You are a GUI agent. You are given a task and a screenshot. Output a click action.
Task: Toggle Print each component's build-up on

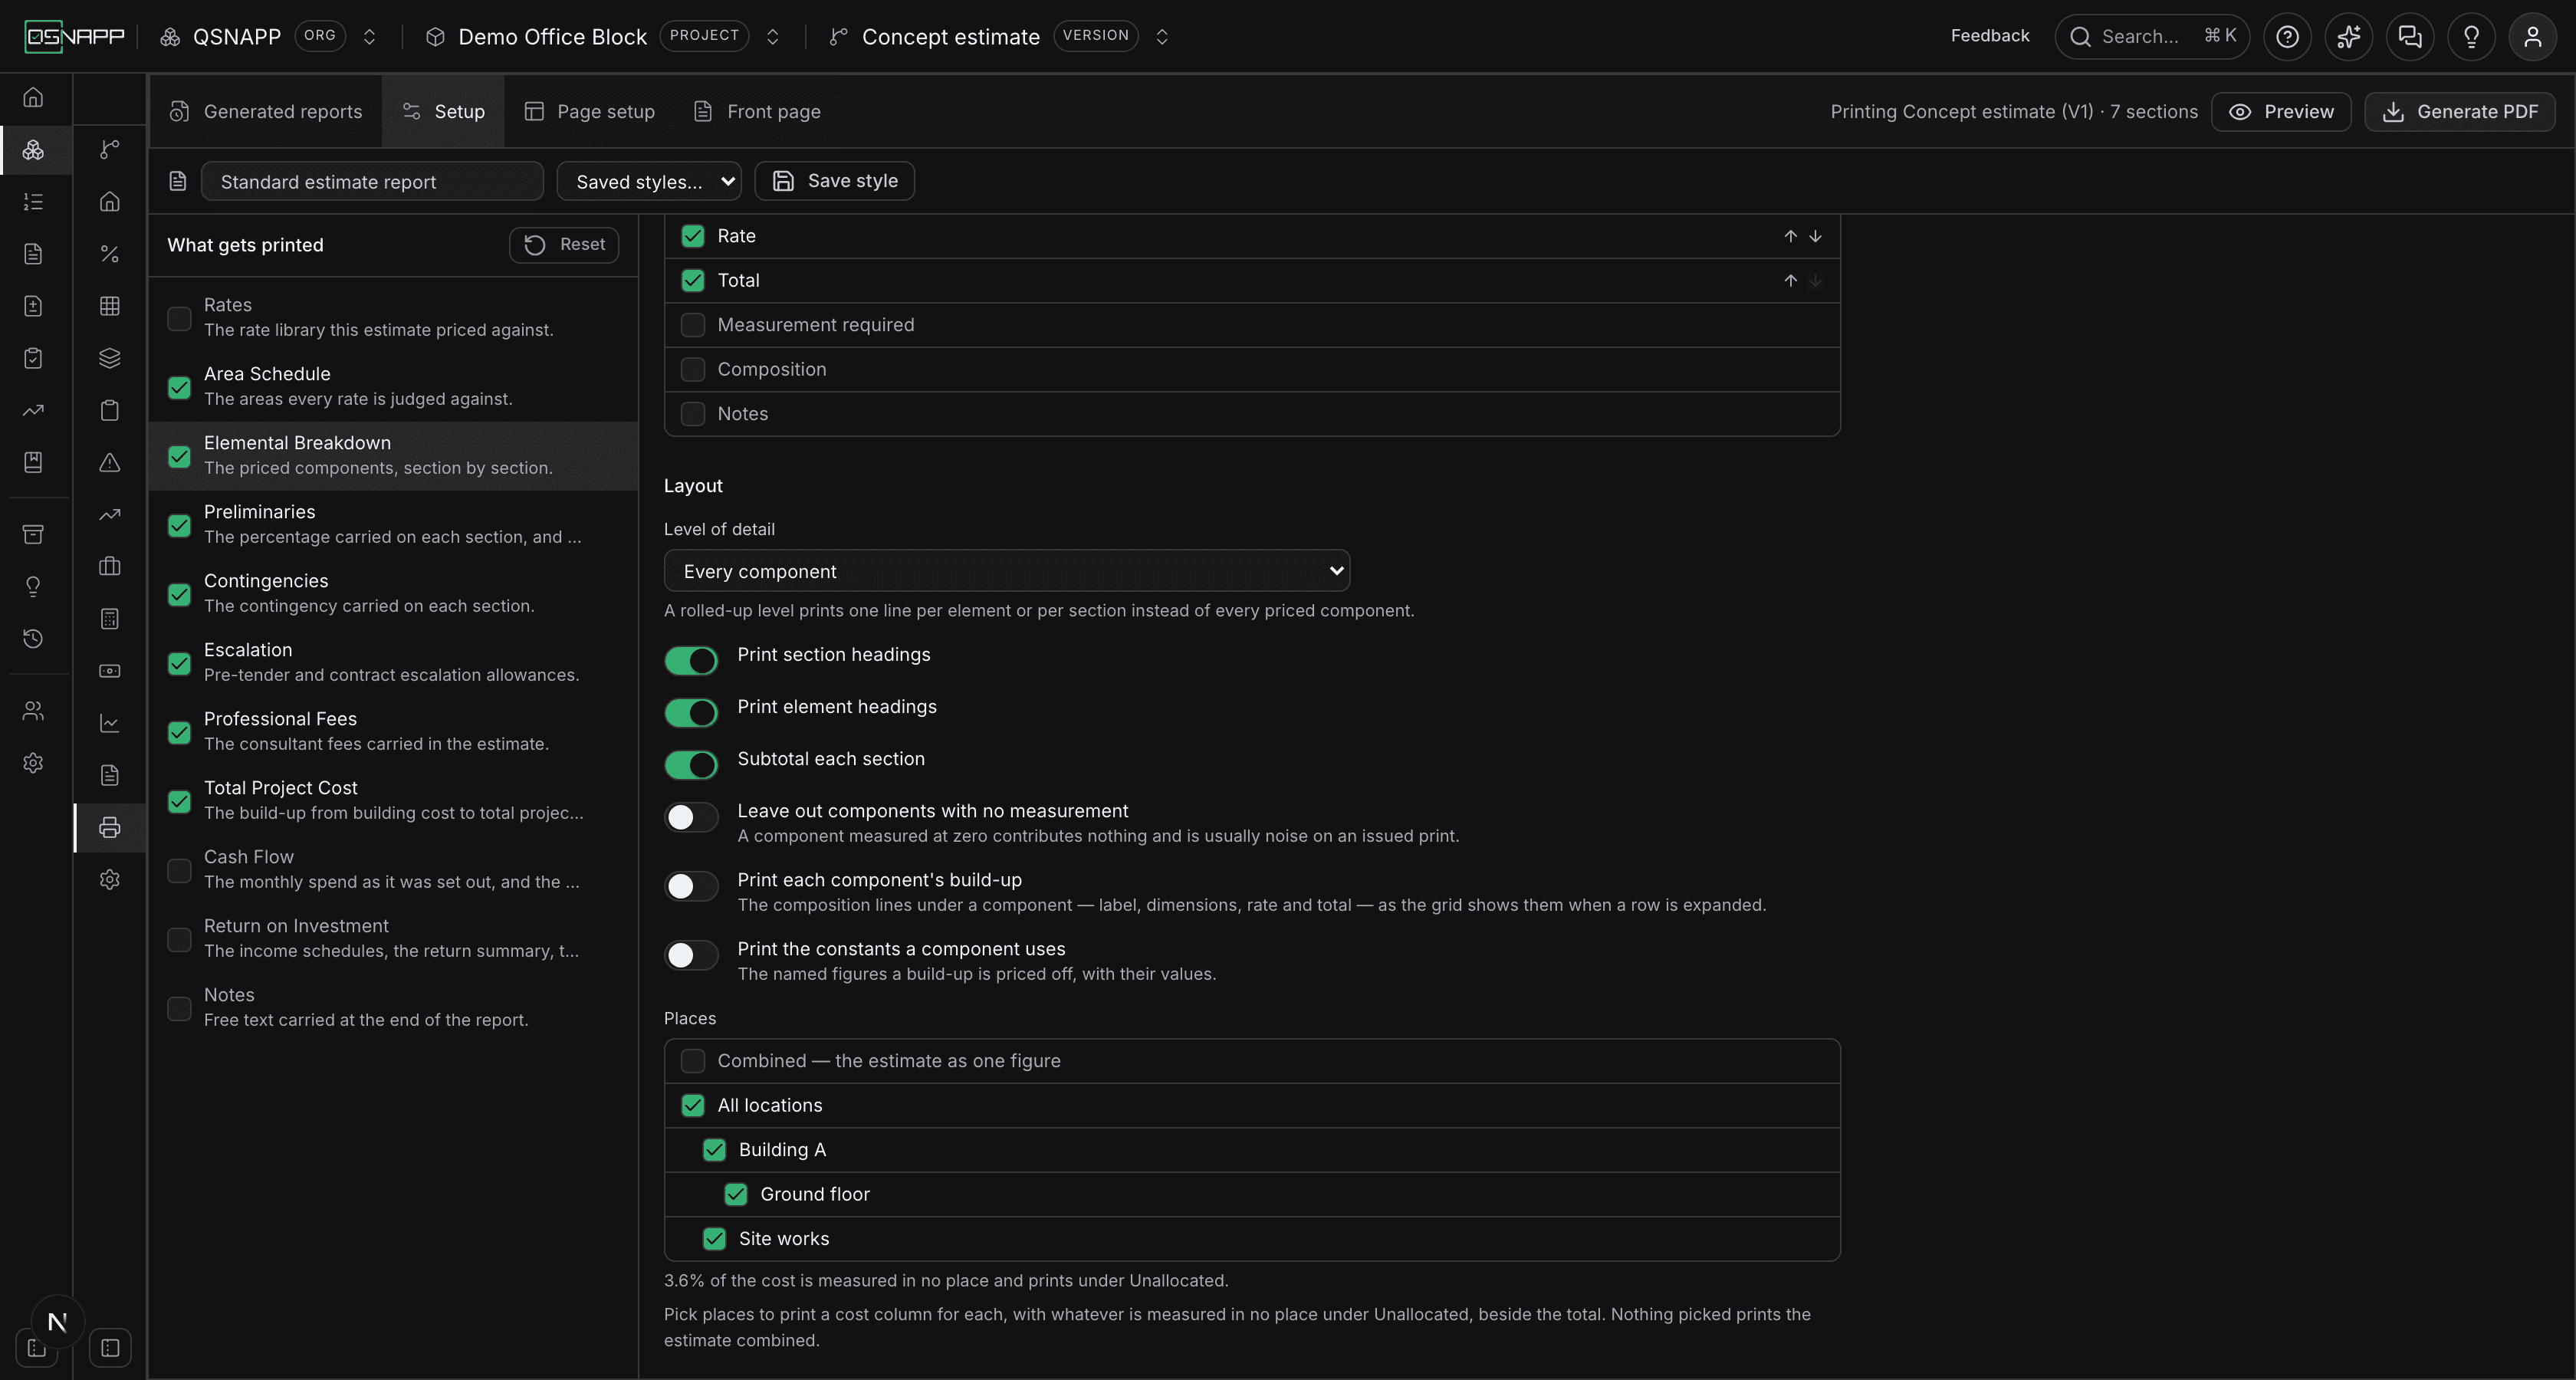[691, 886]
